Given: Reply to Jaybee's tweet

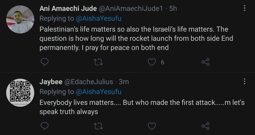Looking at the screenshot, I should [44, 126].
